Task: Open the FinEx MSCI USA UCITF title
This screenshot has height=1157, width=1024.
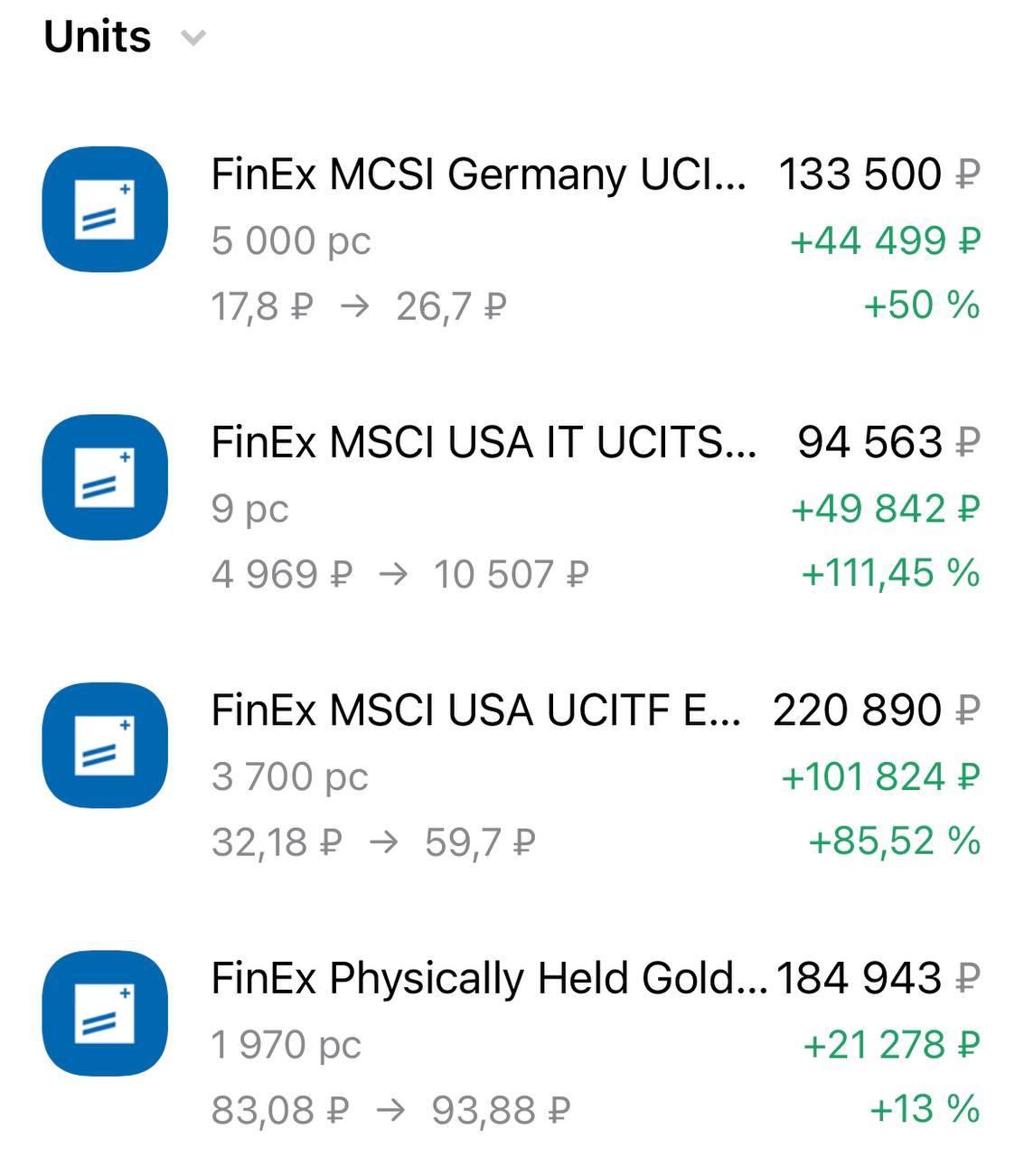Action: [475, 710]
